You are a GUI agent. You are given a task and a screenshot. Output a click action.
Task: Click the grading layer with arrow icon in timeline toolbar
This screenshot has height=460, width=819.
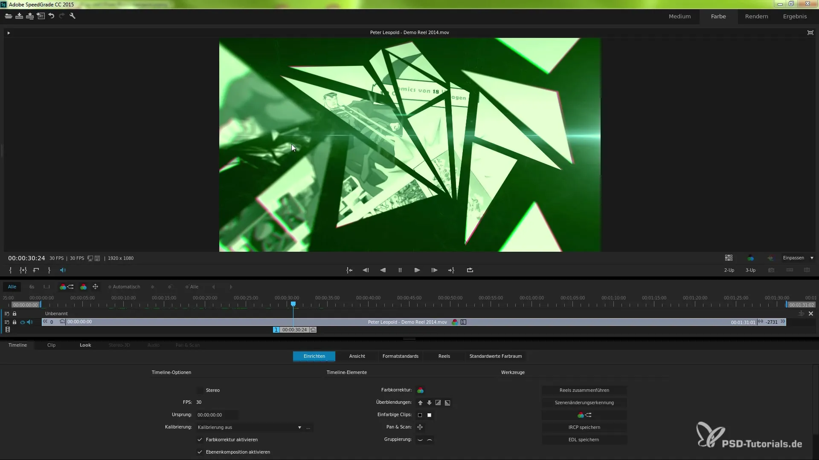click(67, 287)
